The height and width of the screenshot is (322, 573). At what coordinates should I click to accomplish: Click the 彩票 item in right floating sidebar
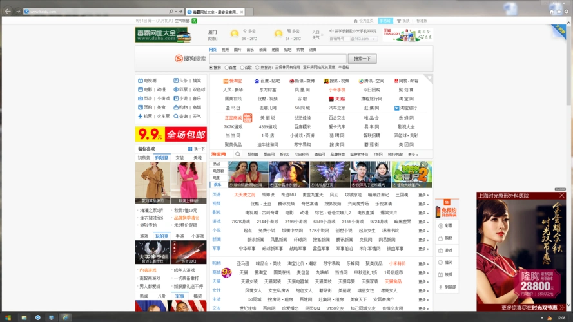(446, 226)
